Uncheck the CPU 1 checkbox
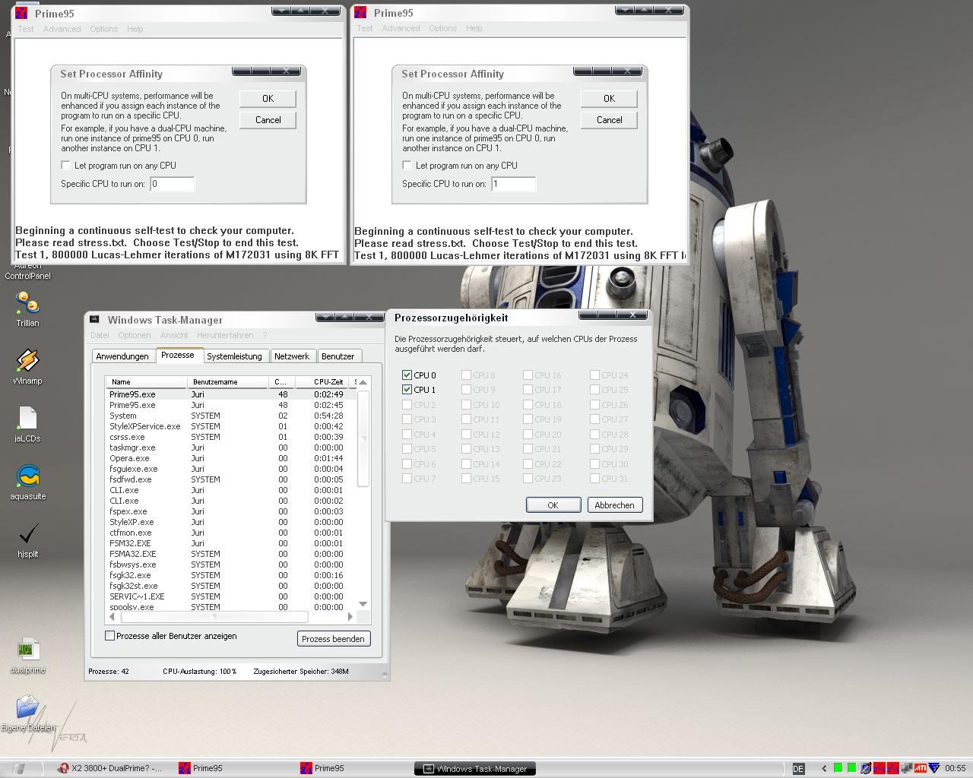The height and width of the screenshot is (778, 973). click(407, 389)
